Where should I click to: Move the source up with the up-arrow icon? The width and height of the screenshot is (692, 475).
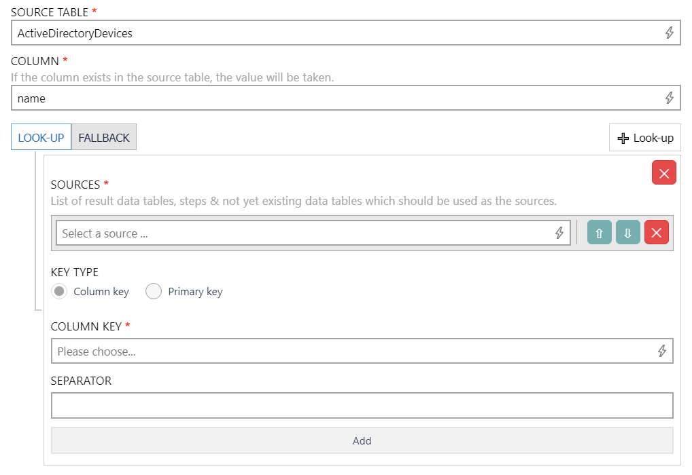coord(599,232)
